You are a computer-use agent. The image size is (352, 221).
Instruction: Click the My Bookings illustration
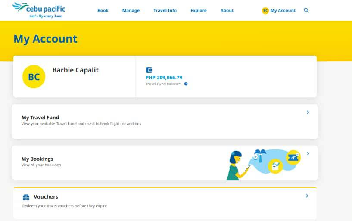[x=264, y=165]
